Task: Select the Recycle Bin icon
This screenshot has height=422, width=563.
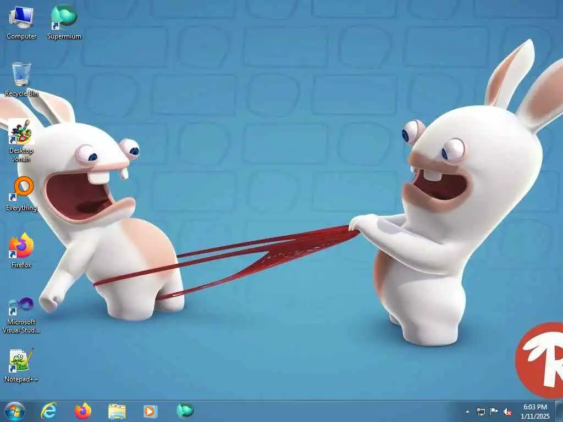Action: click(21, 79)
